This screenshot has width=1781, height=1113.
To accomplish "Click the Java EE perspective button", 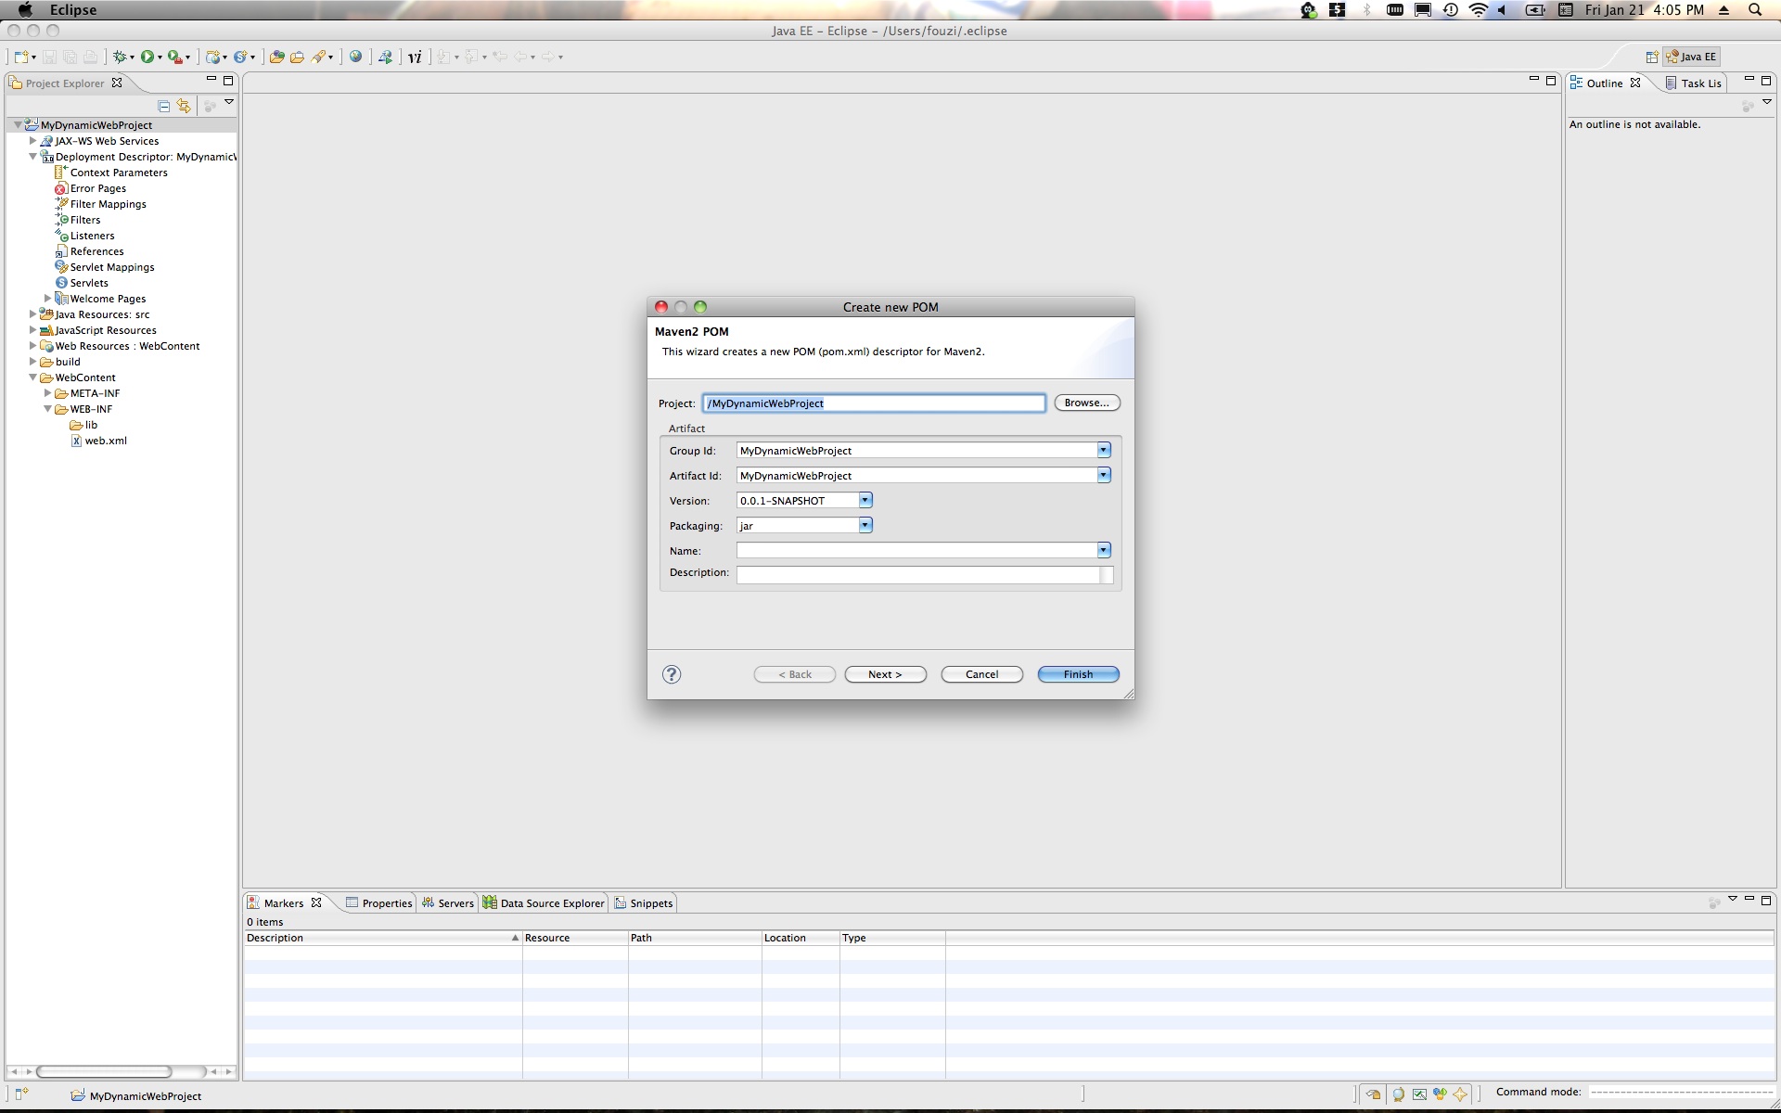I will (1692, 57).
